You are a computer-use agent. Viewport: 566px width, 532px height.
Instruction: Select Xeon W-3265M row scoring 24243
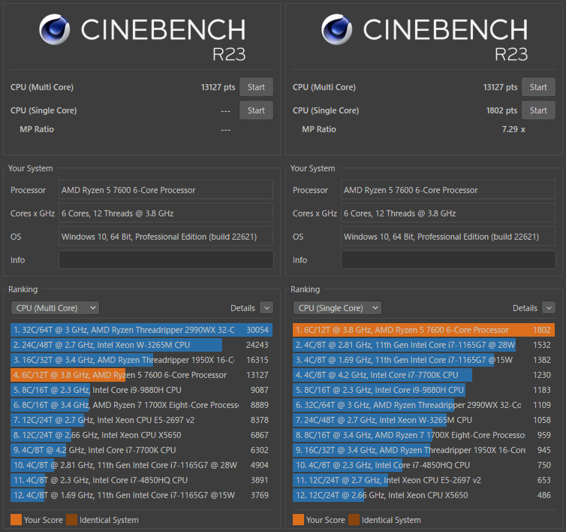click(x=141, y=345)
